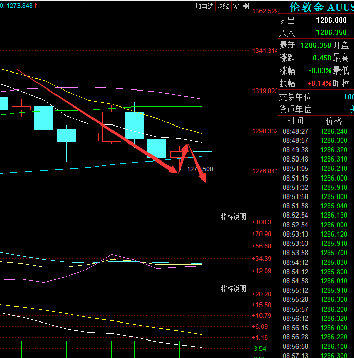The height and width of the screenshot is (358, 354).
Task: Open 指标说明 in the upper indicator panel
Action: coord(233,217)
